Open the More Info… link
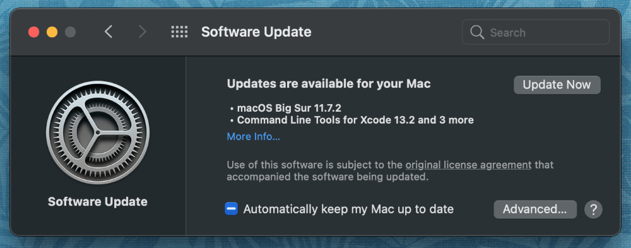Viewport: 631px width, 248px height. tap(254, 137)
